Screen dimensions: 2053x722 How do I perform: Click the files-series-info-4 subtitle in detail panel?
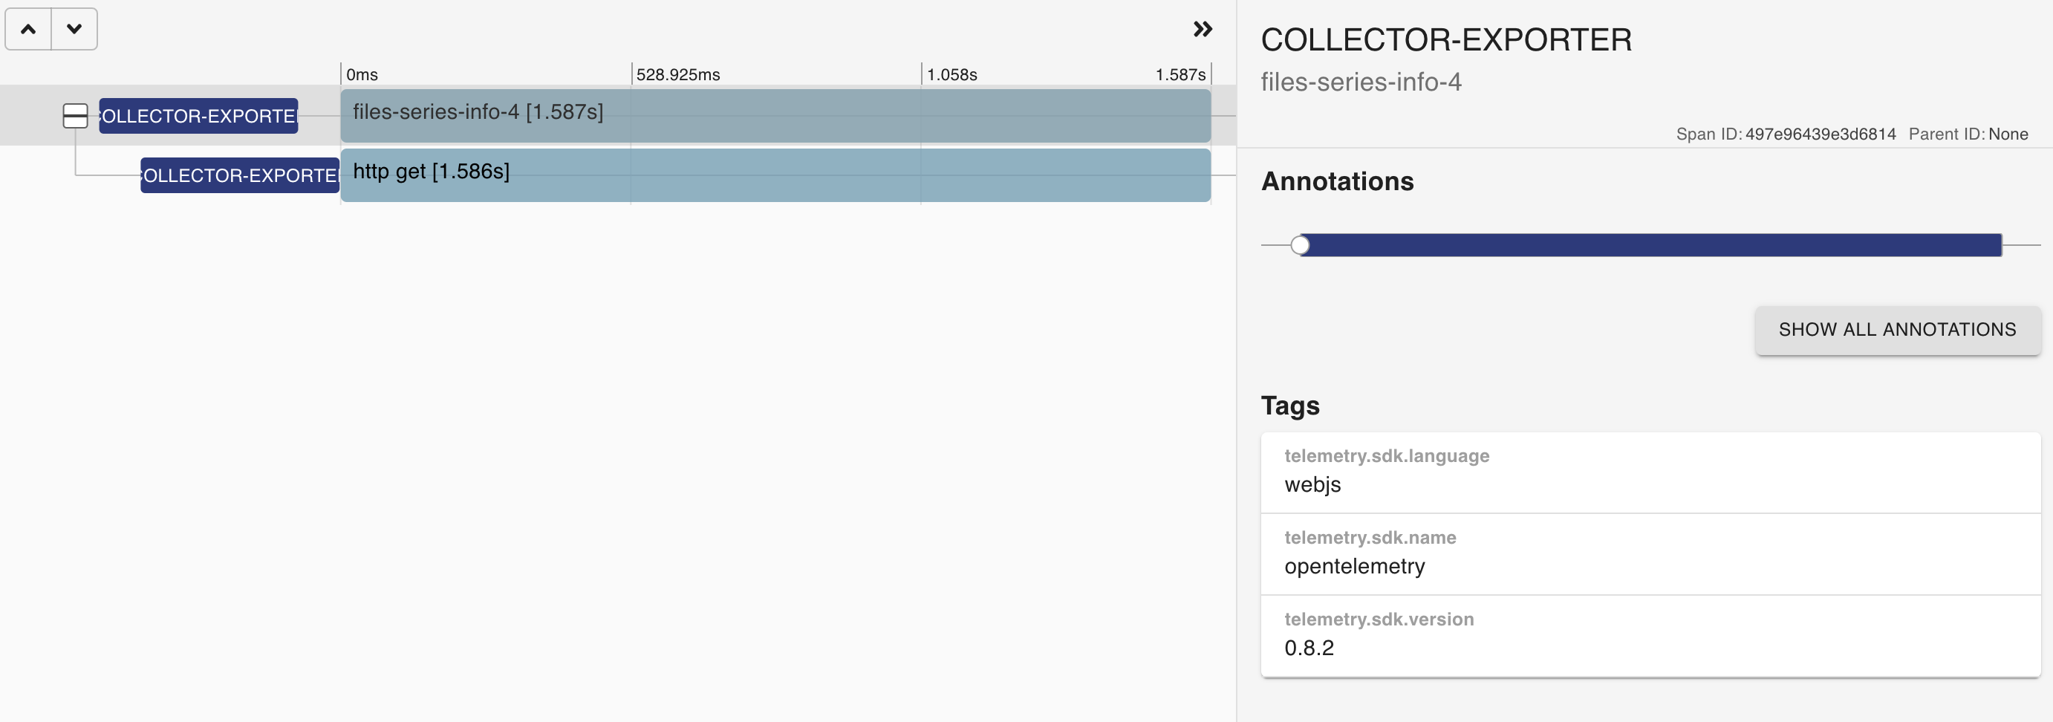[x=1361, y=82]
